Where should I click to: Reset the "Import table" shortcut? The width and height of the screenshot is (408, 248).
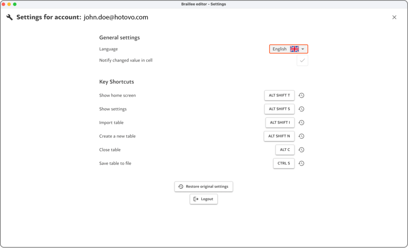302,122
